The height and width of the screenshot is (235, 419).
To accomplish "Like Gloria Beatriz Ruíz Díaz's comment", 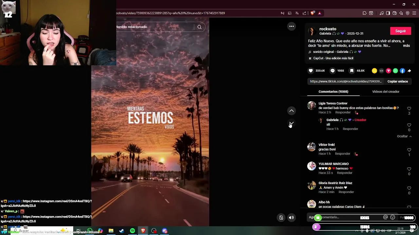I will [409, 188].
